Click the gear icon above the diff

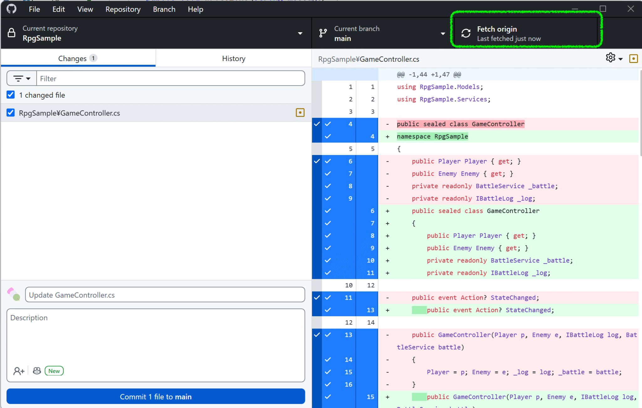tap(611, 57)
